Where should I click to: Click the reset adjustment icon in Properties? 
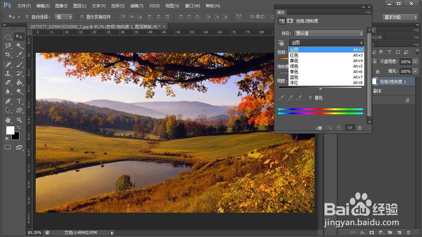click(339, 128)
